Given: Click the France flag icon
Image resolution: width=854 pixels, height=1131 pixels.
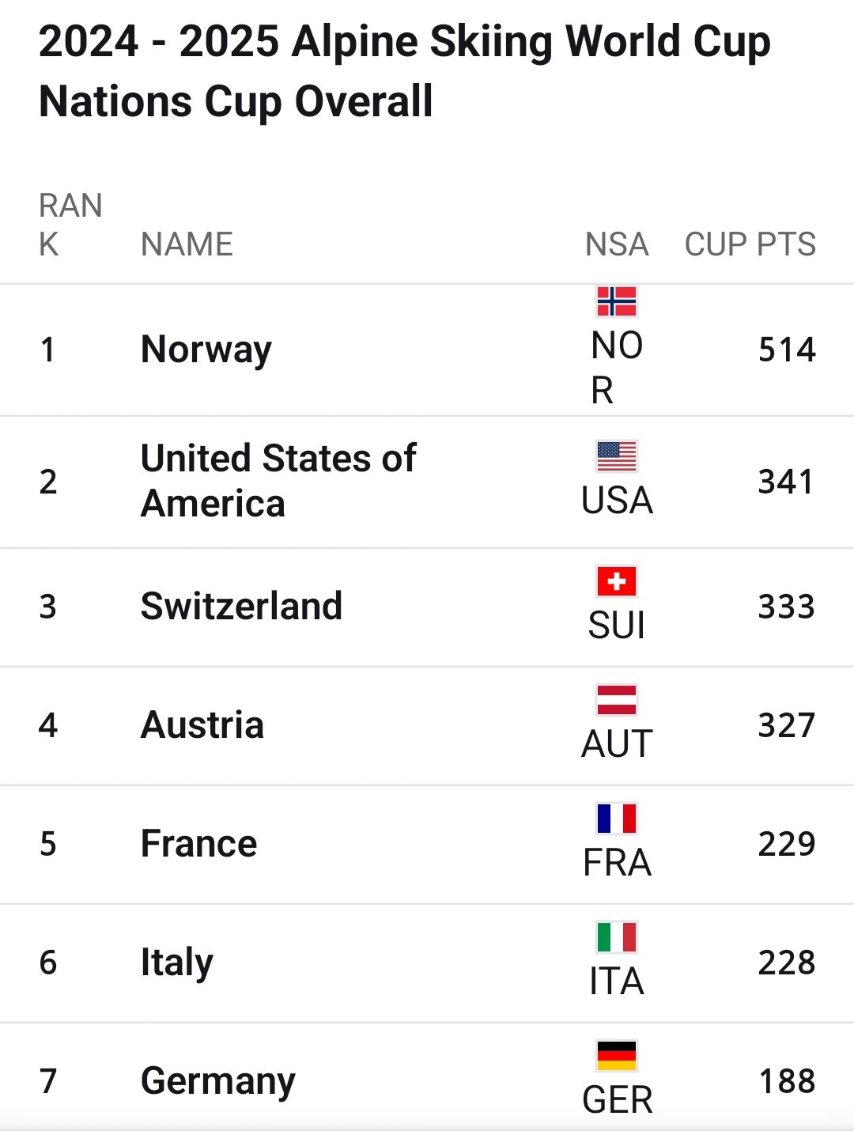Looking at the screenshot, I should click(x=617, y=819).
